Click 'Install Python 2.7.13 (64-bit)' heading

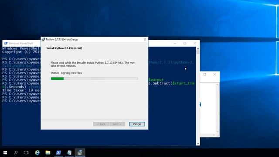click(64, 48)
